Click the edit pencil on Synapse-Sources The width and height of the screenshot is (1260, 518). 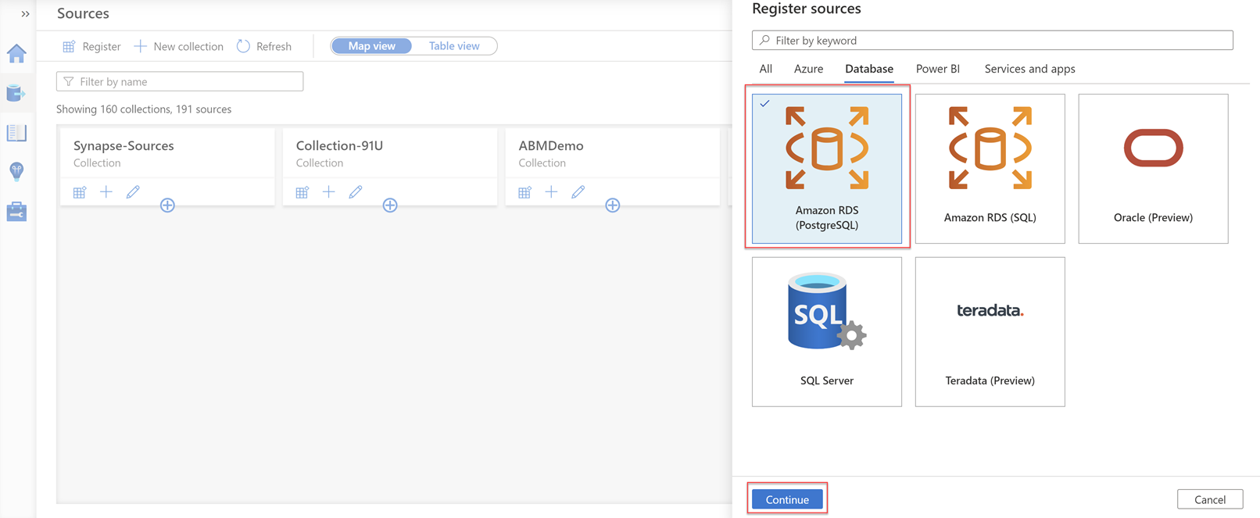coord(133,191)
